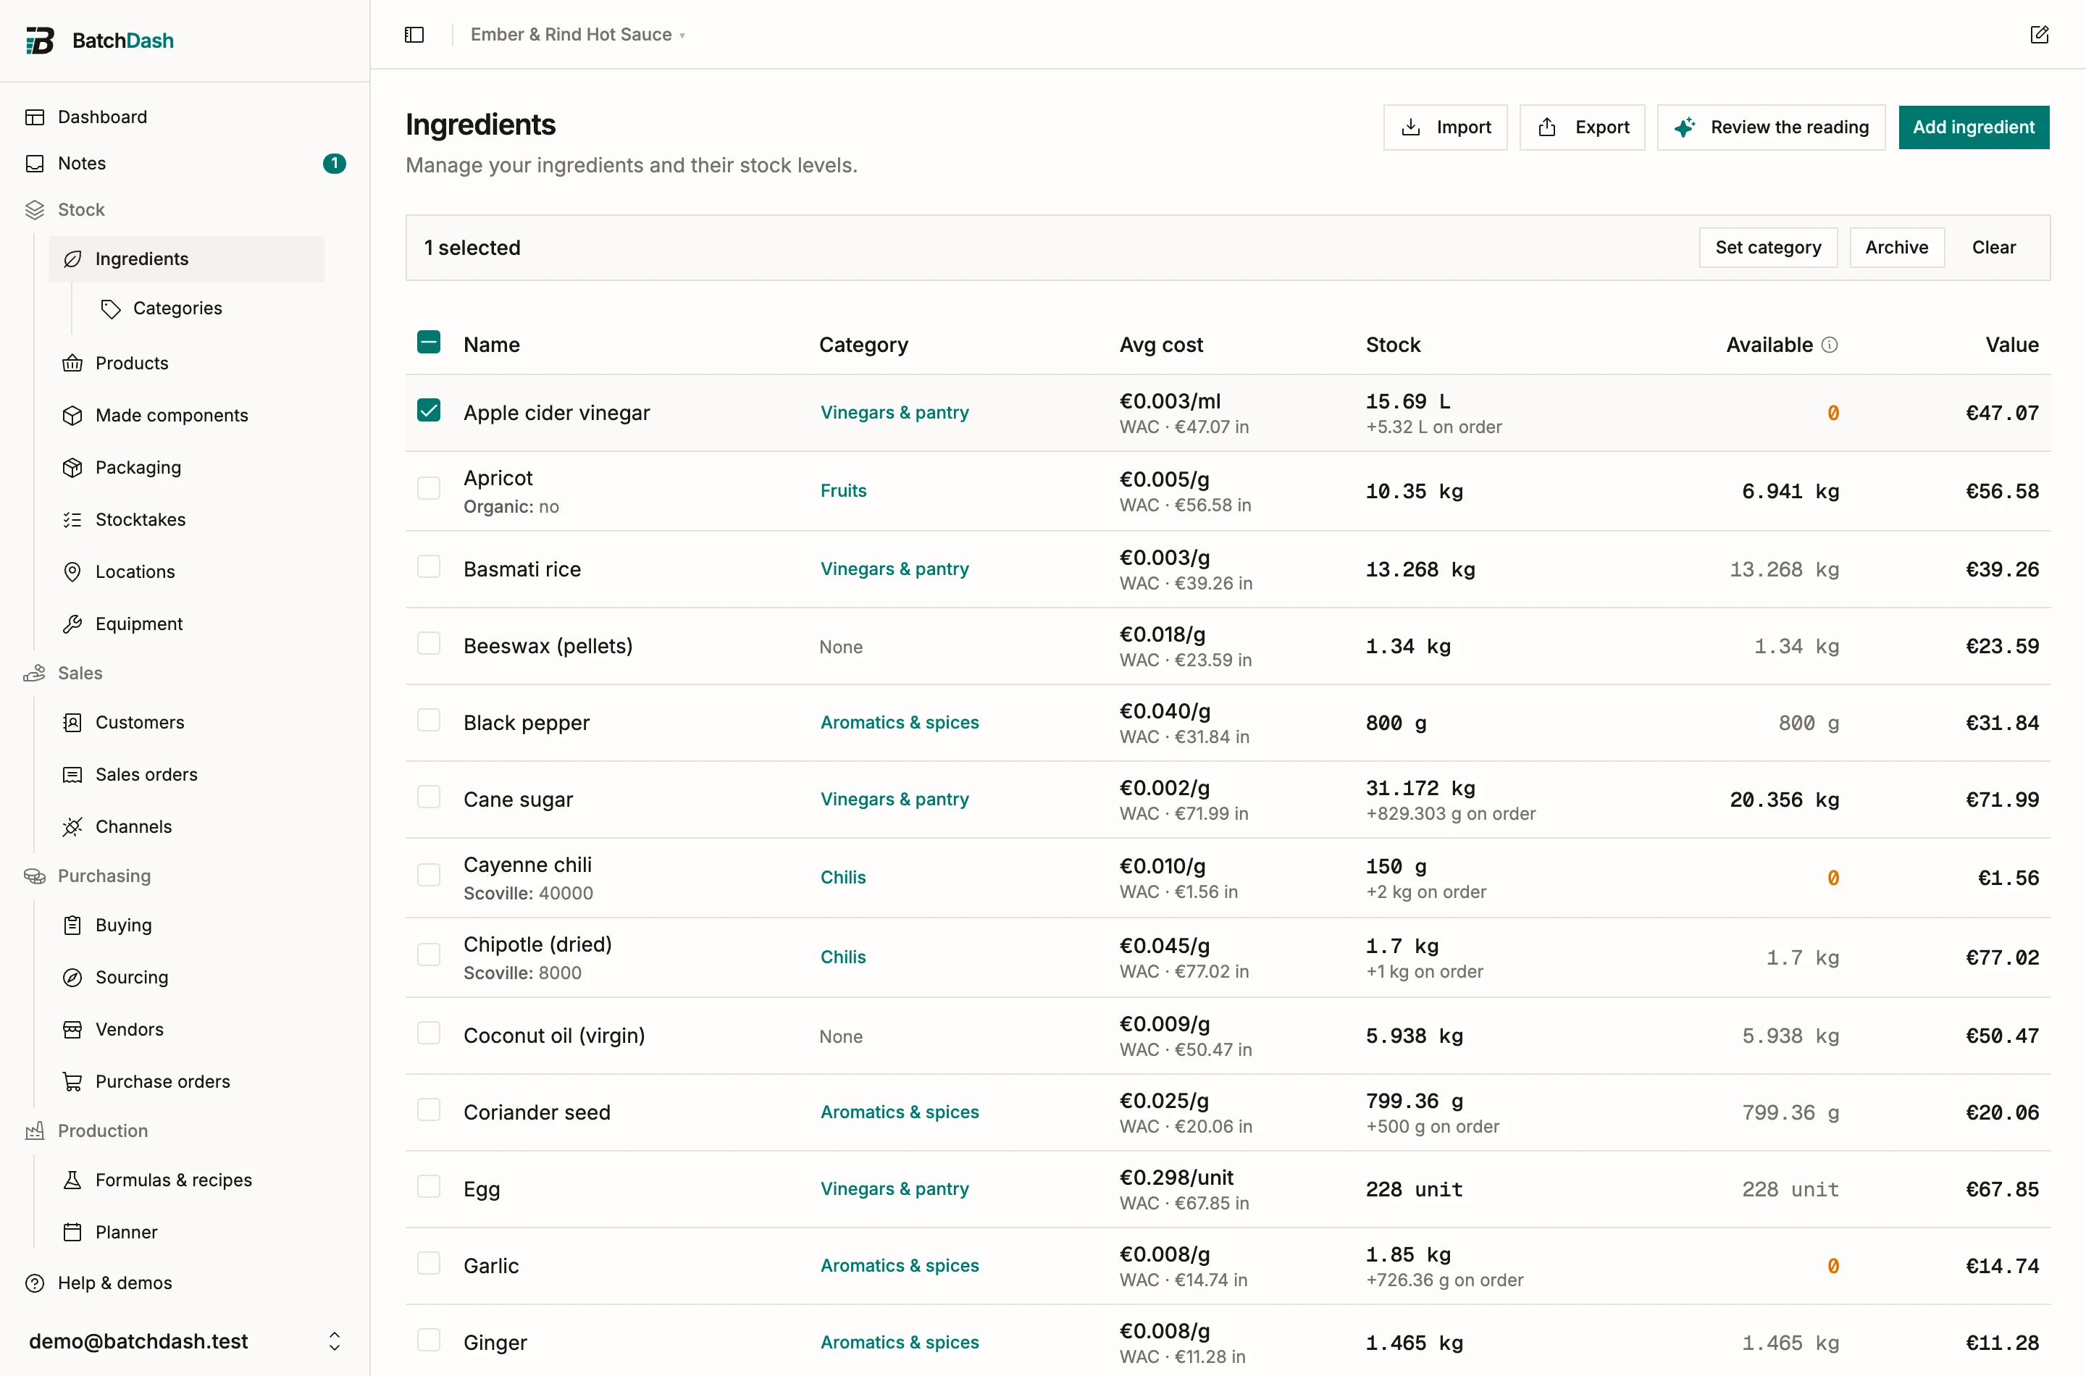
Task: Check the Black pepper row checkbox
Action: (428, 720)
